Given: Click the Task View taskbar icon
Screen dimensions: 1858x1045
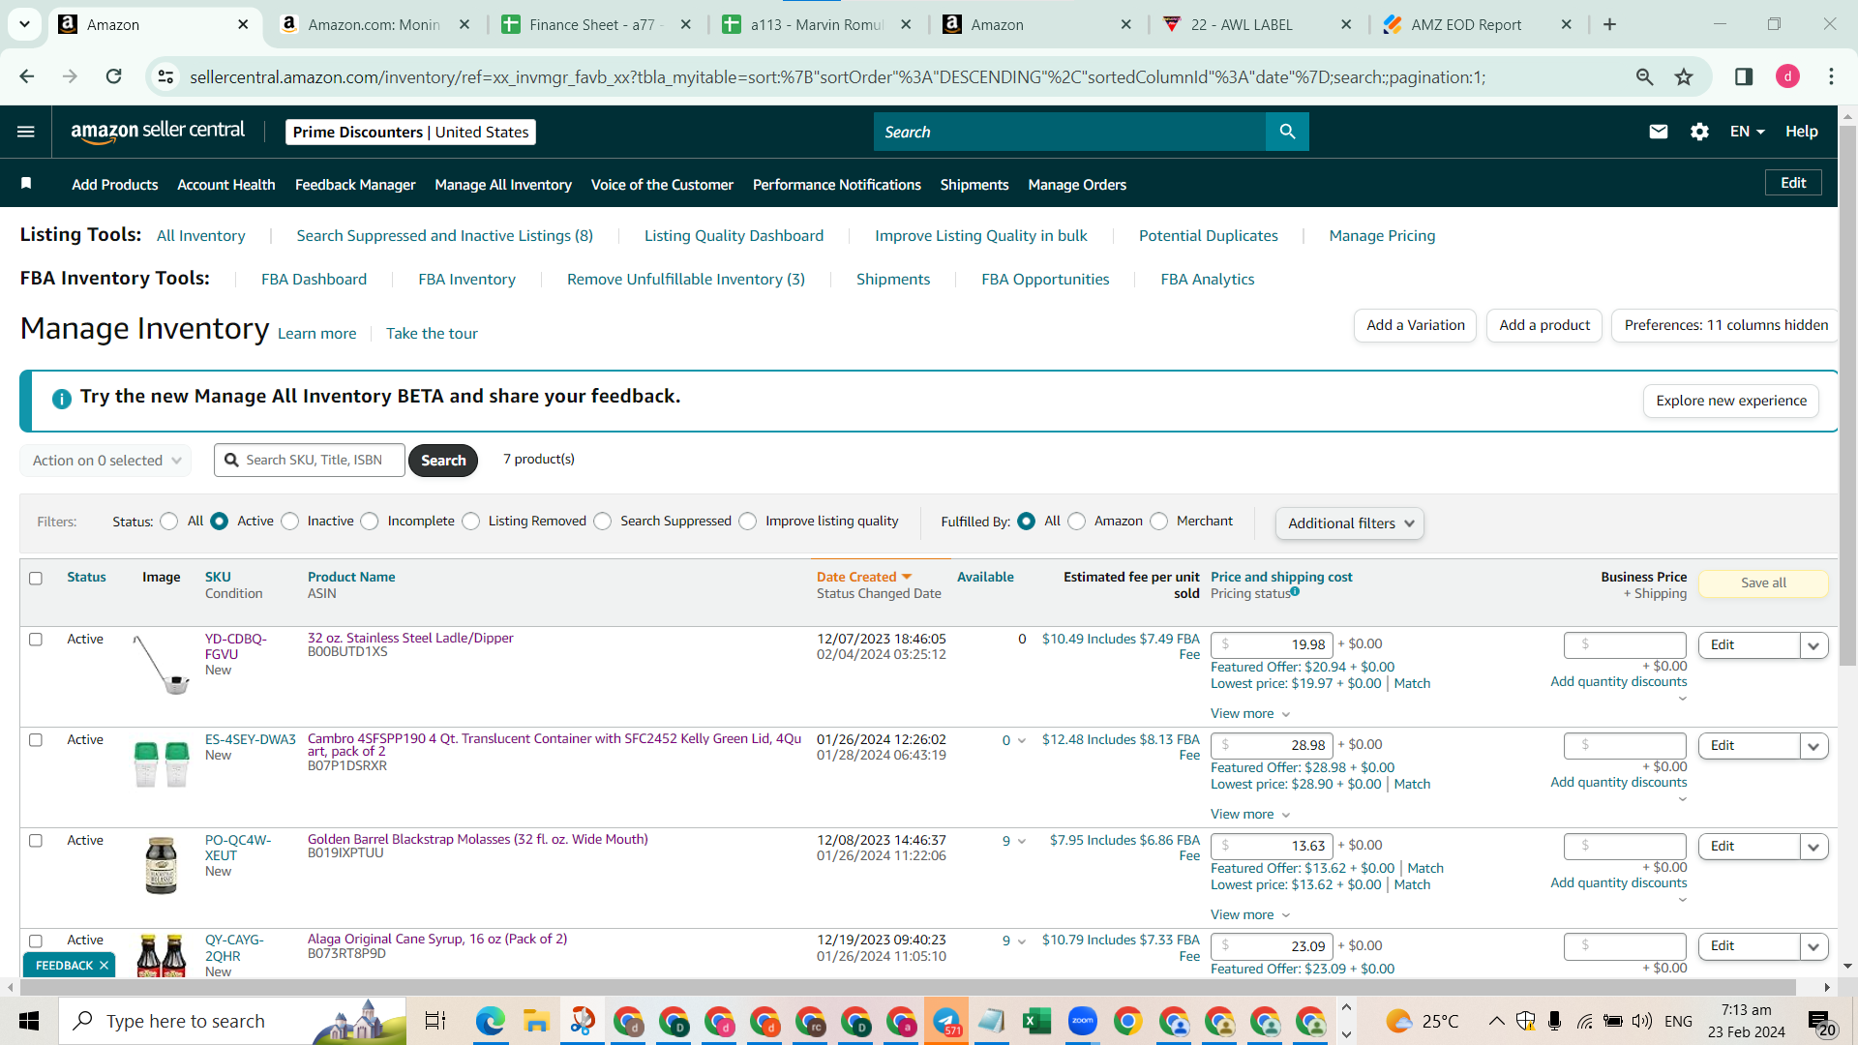Looking at the screenshot, I should click(x=435, y=1021).
